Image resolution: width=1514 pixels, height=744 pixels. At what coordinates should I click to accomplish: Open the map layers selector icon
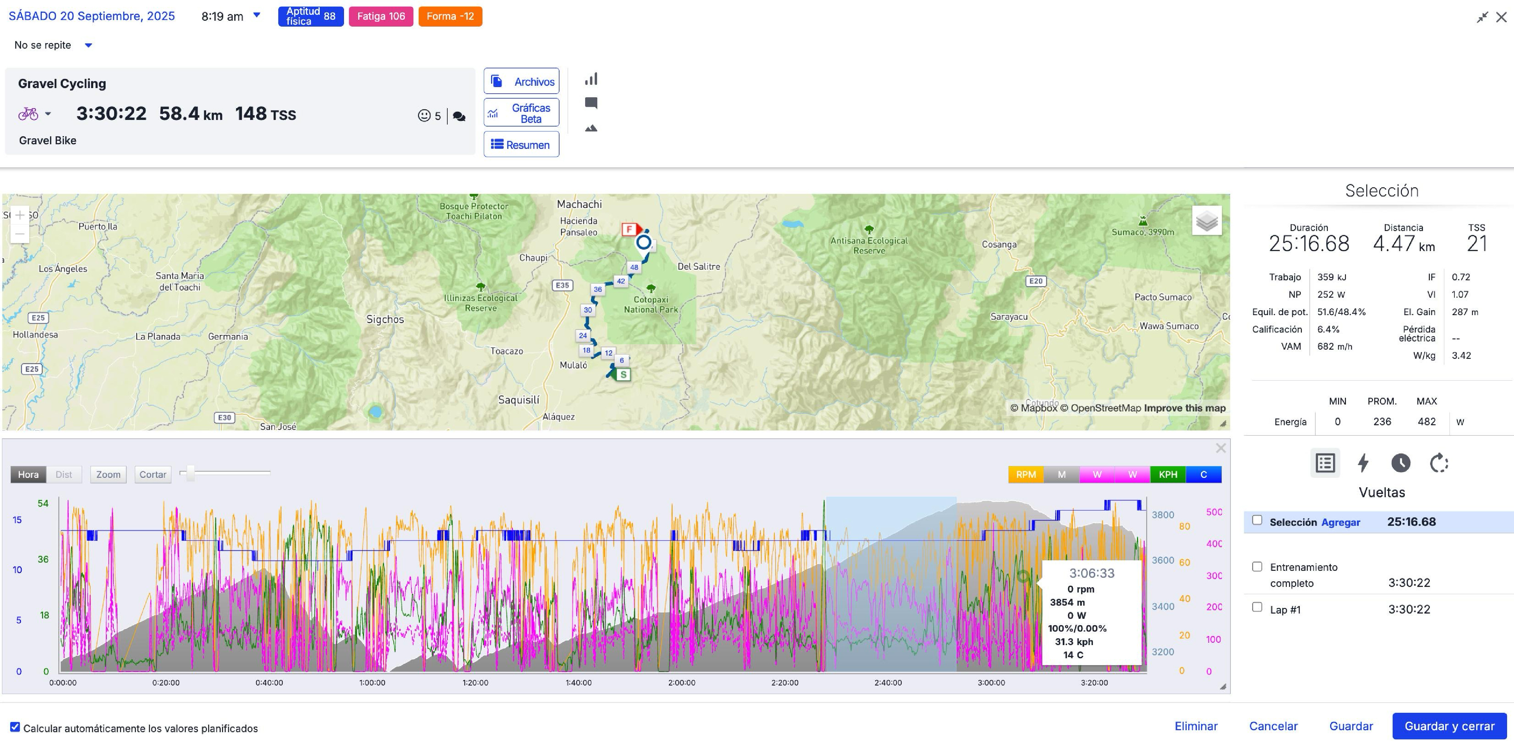point(1206,221)
